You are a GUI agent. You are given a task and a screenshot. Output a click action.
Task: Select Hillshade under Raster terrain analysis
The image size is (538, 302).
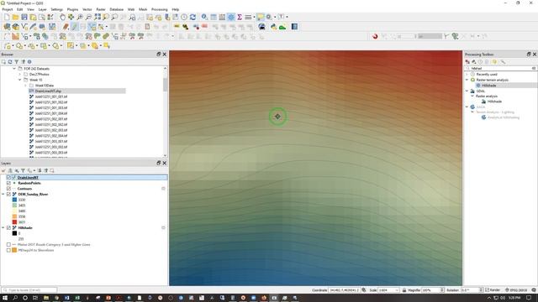[489, 86]
